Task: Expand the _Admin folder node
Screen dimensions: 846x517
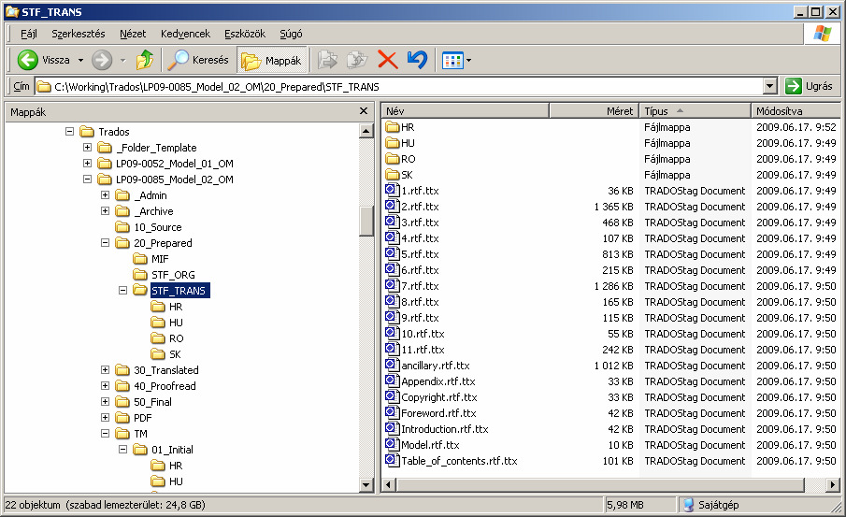Action: [x=106, y=194]
